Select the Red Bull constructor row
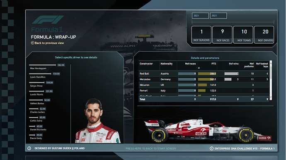This screenshot has width=286, height=160. click(204, 74)
